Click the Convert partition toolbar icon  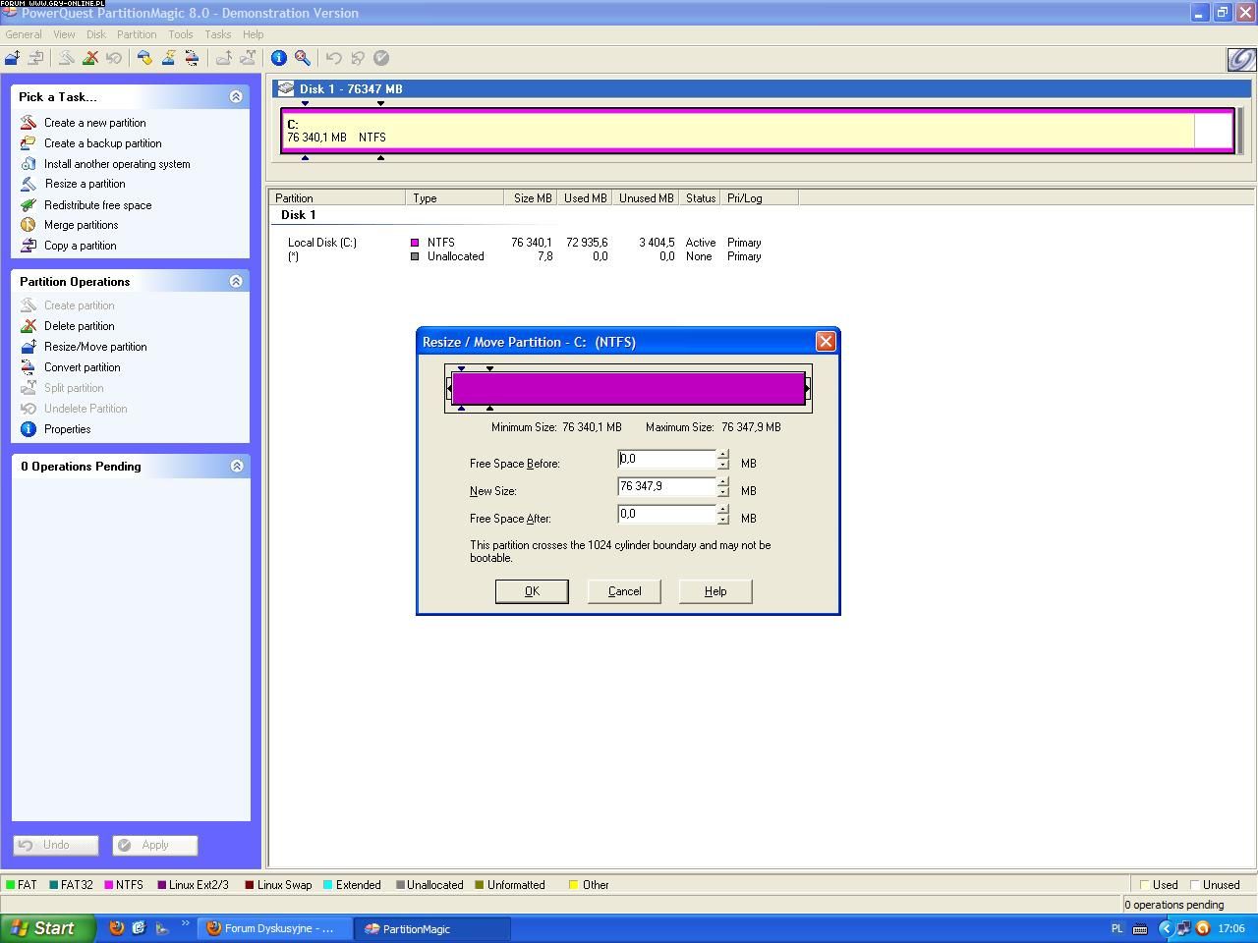tap(192, 58)
